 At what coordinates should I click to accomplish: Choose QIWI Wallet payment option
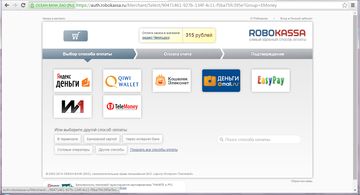click(x=122, y=81)
